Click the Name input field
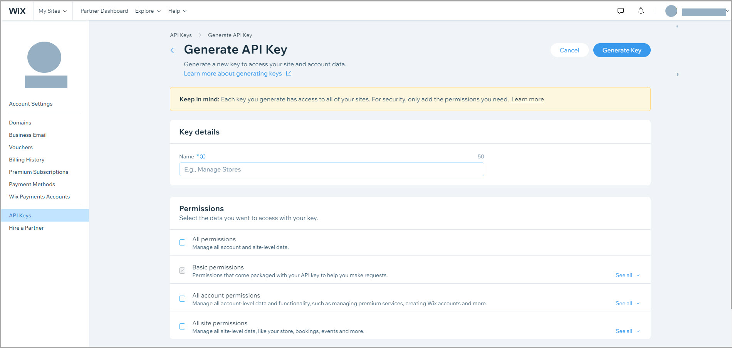 [331, 169]
